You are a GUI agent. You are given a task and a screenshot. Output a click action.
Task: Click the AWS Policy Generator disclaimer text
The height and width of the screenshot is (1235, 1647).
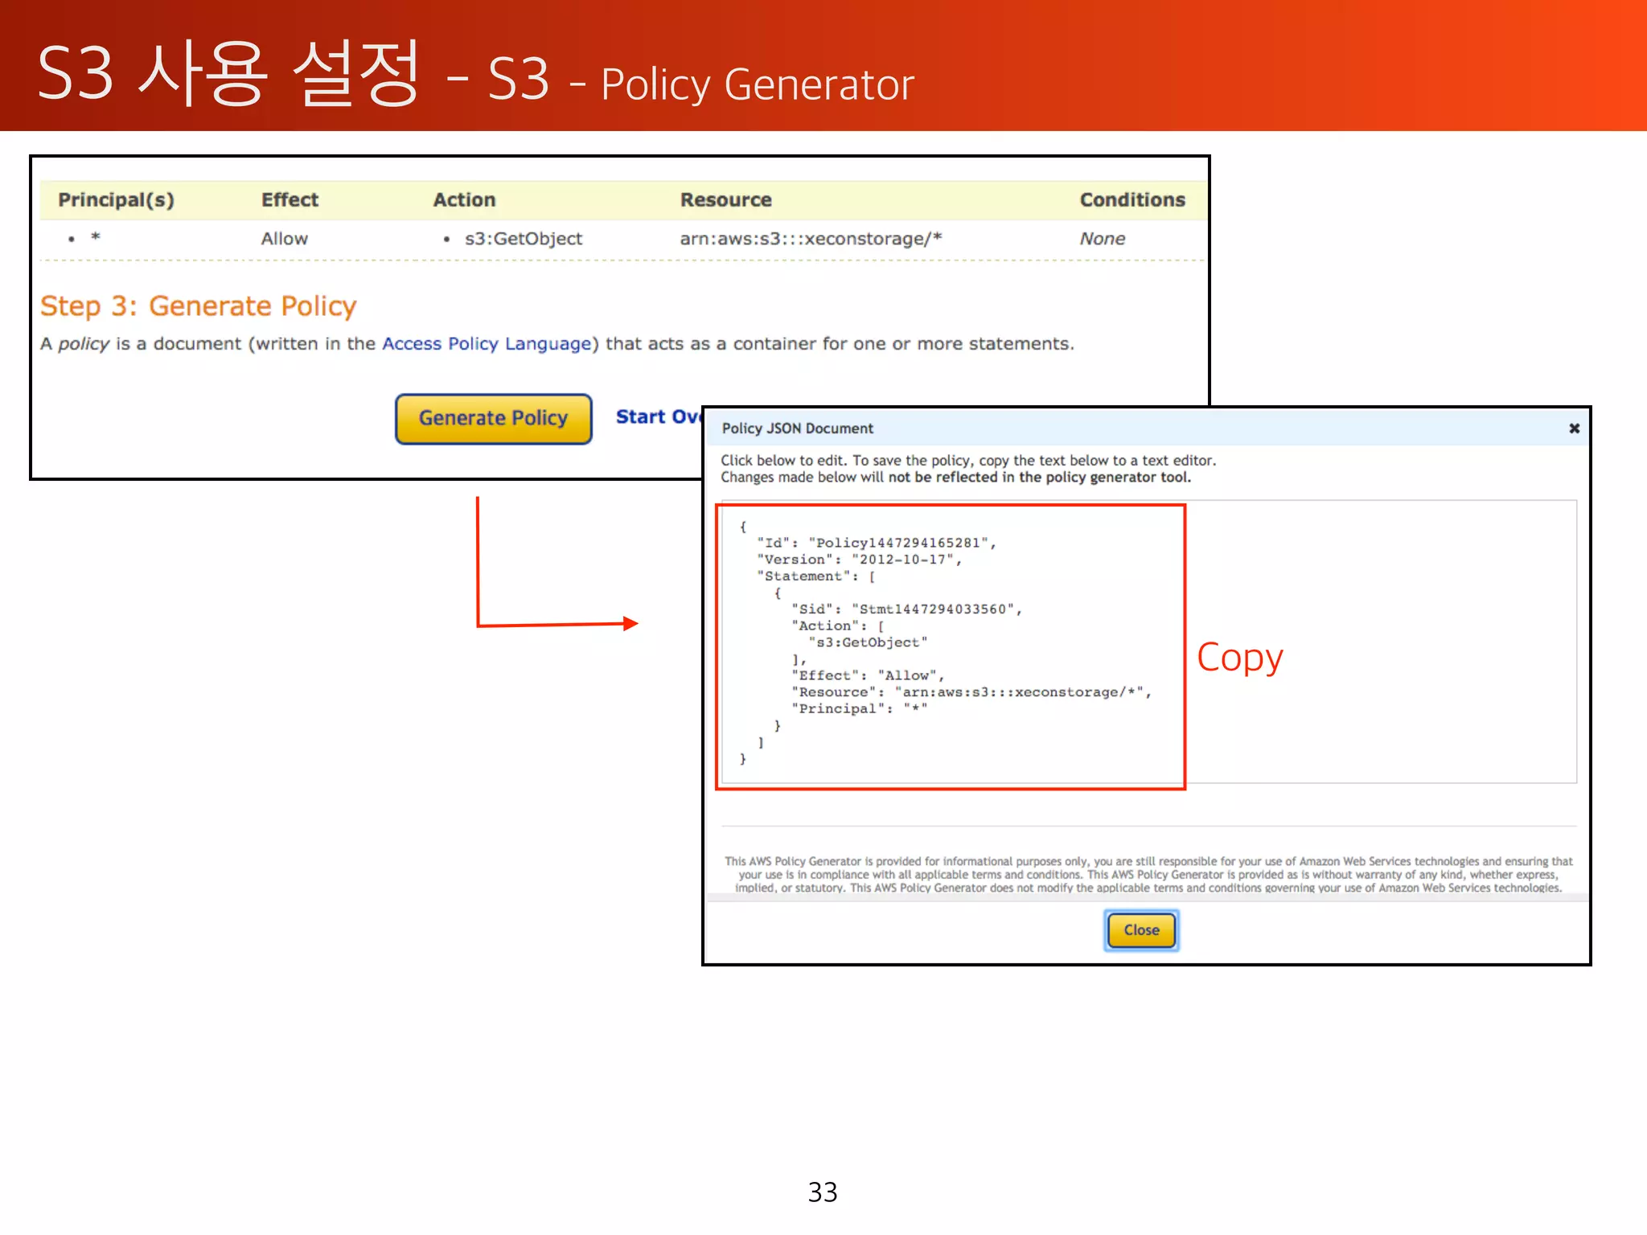point(1148,875)
